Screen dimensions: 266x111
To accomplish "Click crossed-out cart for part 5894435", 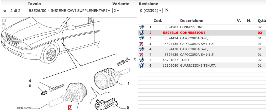I will click(141, 44).
